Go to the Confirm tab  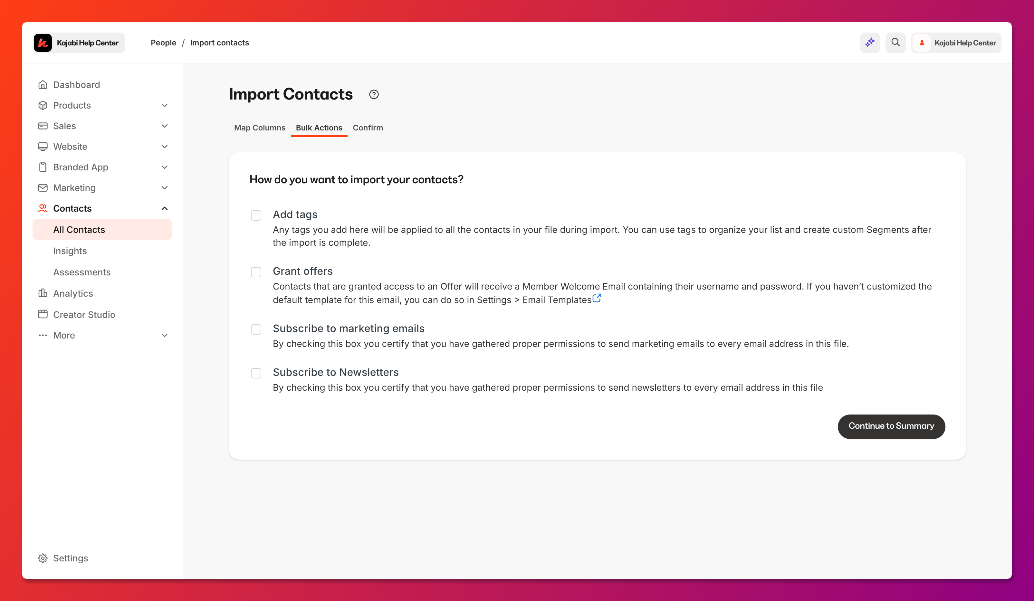point(368,128)
